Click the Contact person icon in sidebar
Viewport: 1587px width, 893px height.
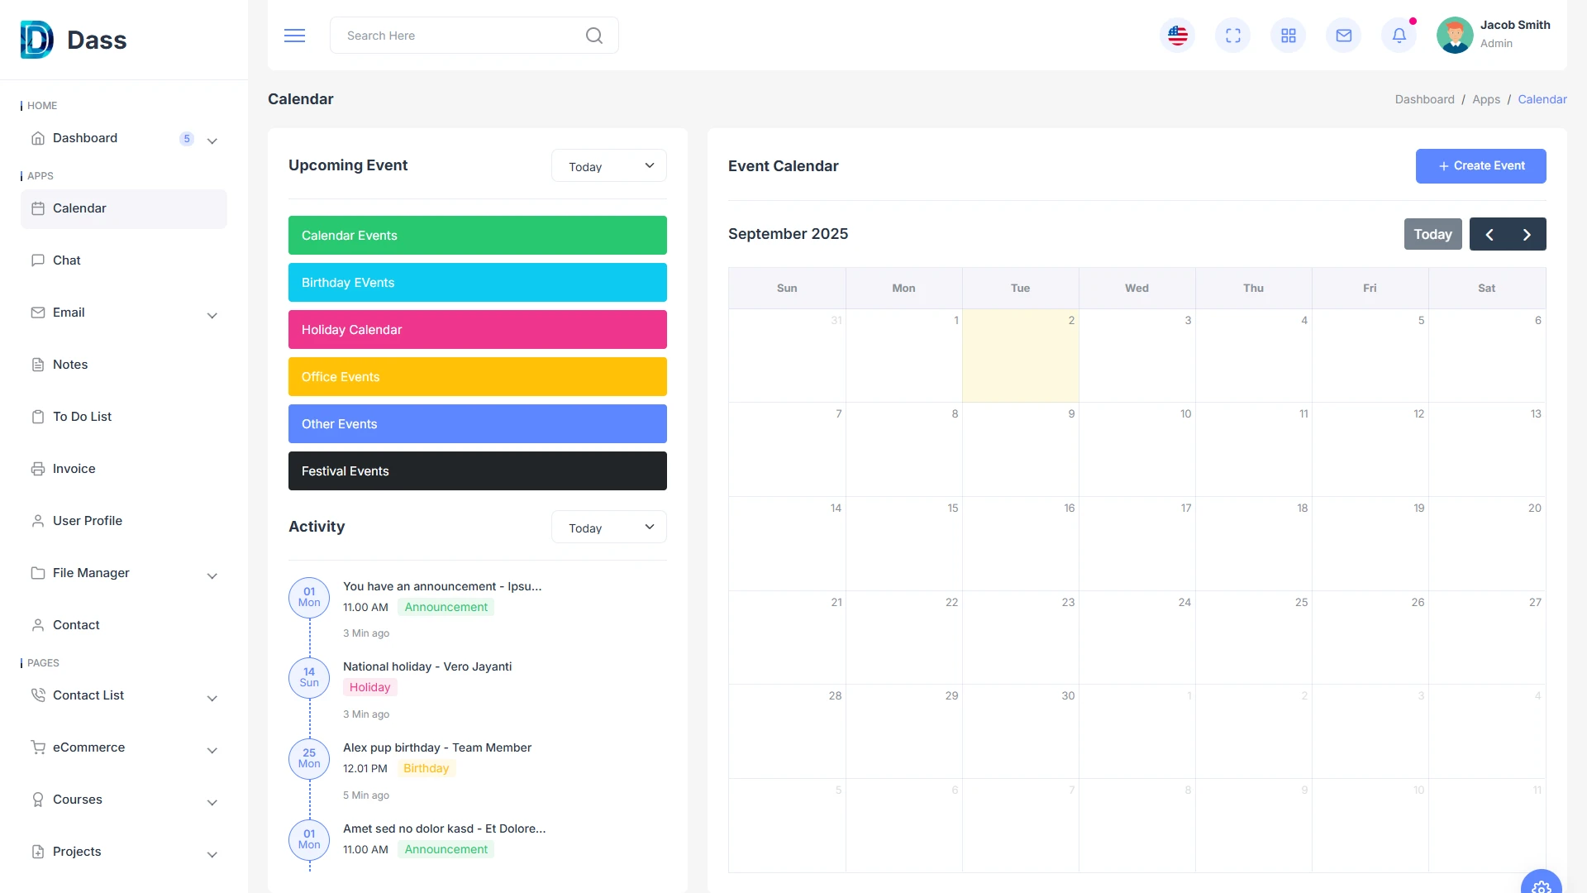click(x=38, y=625)
